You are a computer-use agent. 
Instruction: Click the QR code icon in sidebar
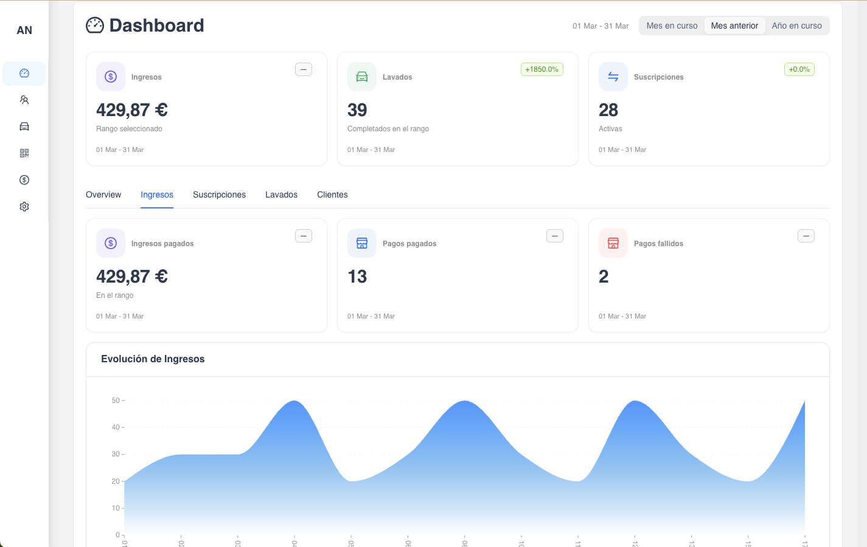pyautogui.click(x=24, y=153)
